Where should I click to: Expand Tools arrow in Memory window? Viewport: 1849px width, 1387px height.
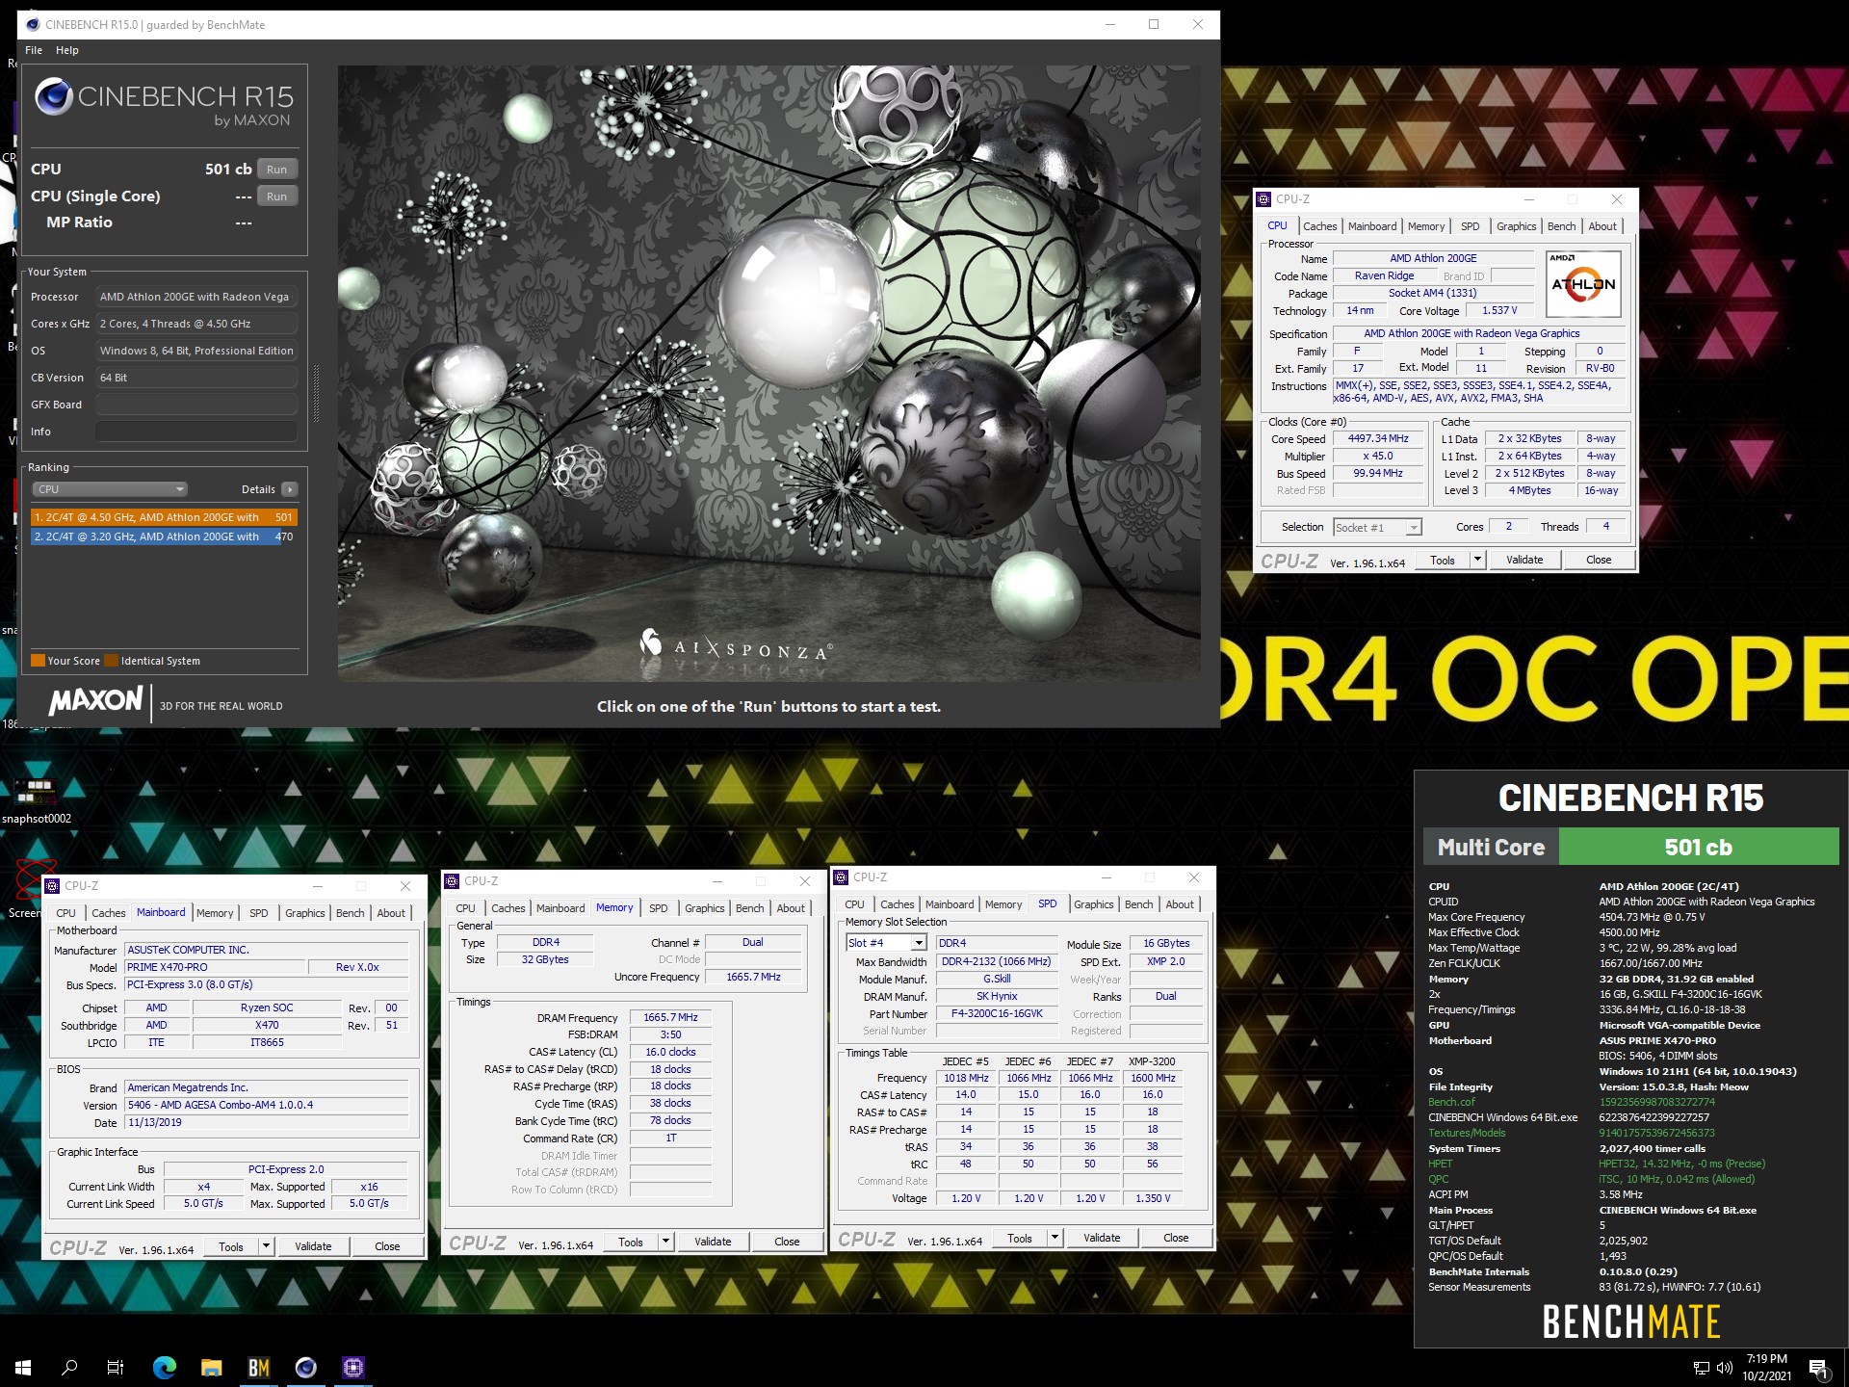[665, 1242]
